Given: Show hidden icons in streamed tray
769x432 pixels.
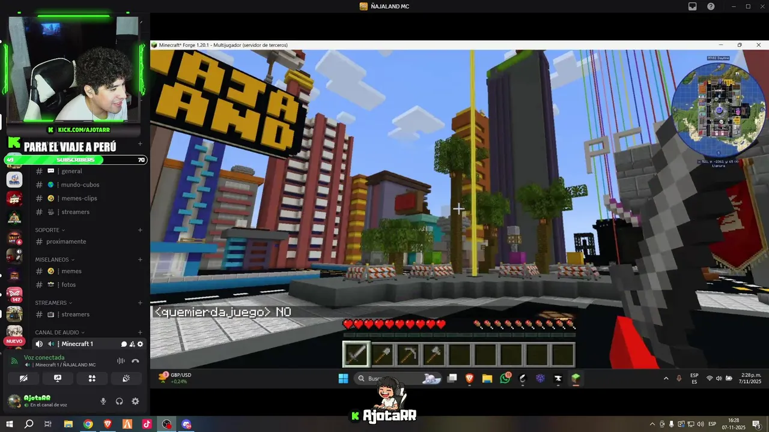Looking at the screenshot, I should pos(666,379).
